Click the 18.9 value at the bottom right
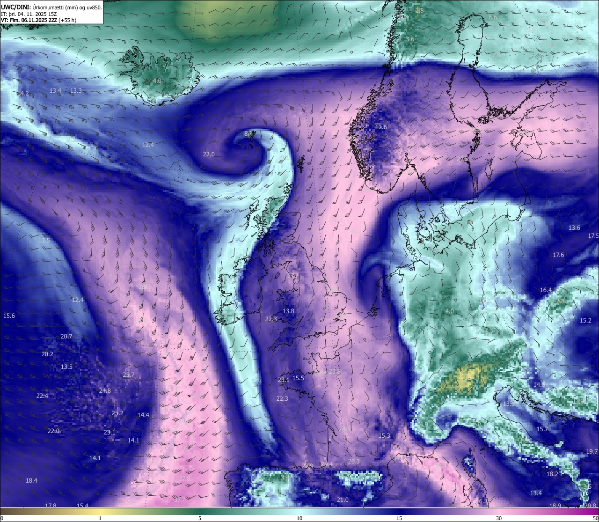599x522 pixels. (555, 506)
